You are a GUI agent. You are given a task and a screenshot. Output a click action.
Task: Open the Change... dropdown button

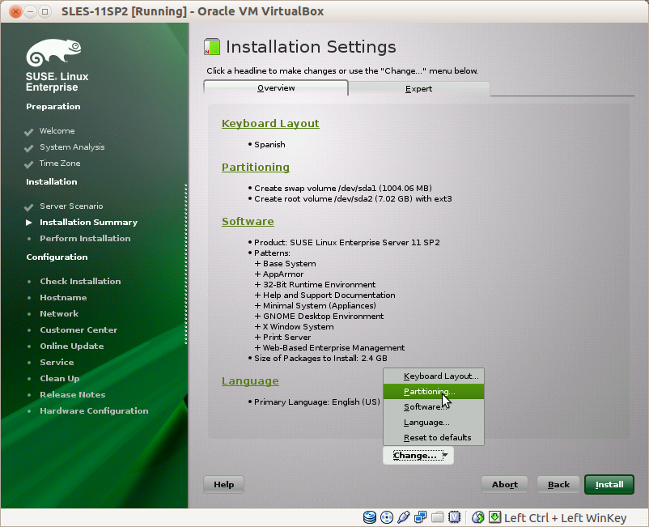[418, 456]
